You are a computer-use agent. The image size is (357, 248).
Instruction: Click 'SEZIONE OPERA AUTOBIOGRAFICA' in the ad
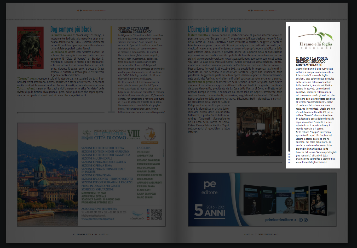coord(103,162)
